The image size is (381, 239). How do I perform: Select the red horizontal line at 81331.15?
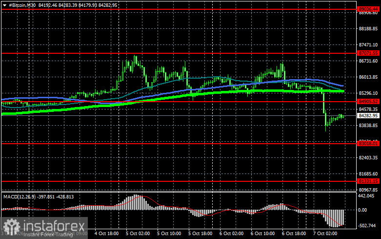179,181
